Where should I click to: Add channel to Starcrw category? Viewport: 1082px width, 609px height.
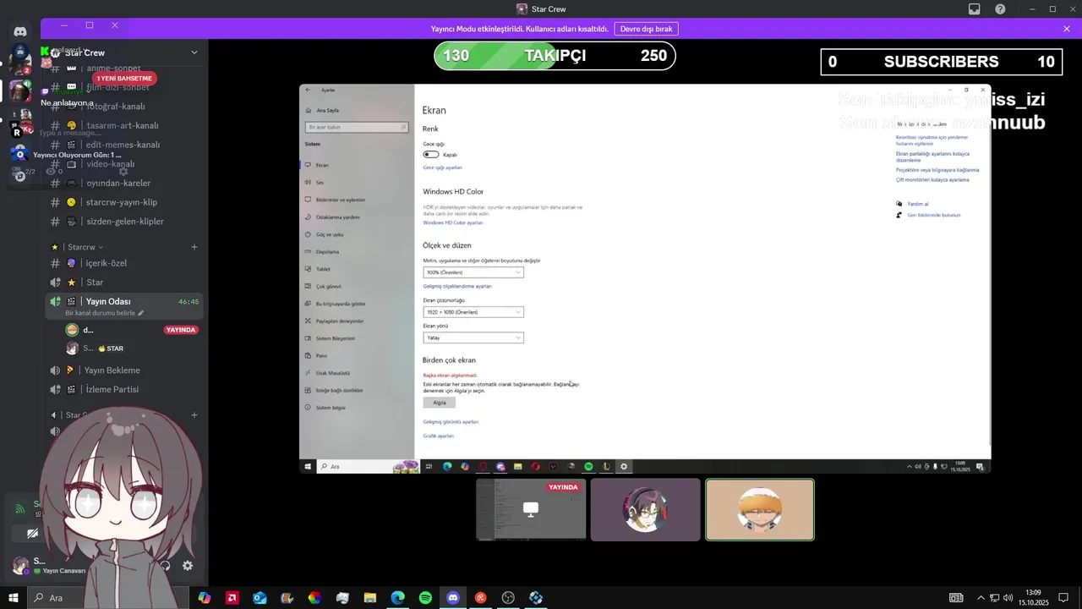pos(194,247)
